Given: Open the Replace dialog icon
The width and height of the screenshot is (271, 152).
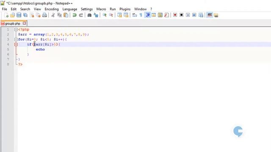Looking at the screenshot, I should [96, 15].
